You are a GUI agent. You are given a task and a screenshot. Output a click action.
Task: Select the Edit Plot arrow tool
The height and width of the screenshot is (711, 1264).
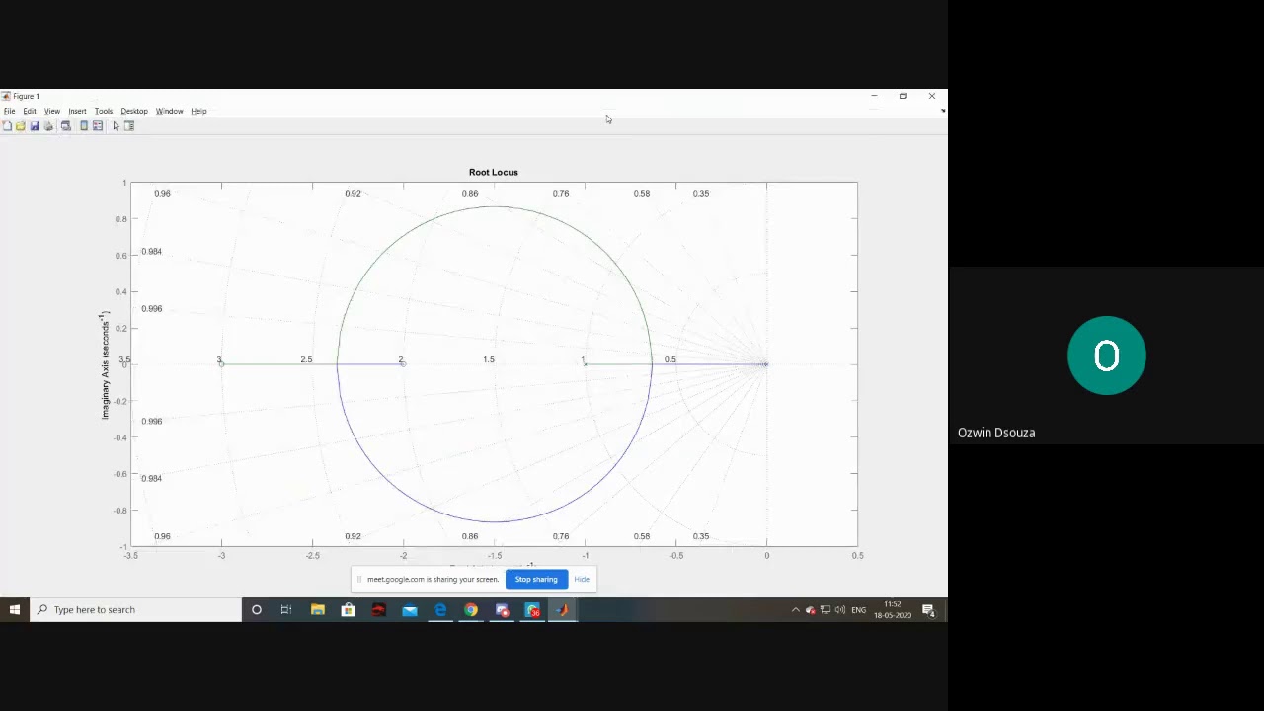tap(116, 126)
